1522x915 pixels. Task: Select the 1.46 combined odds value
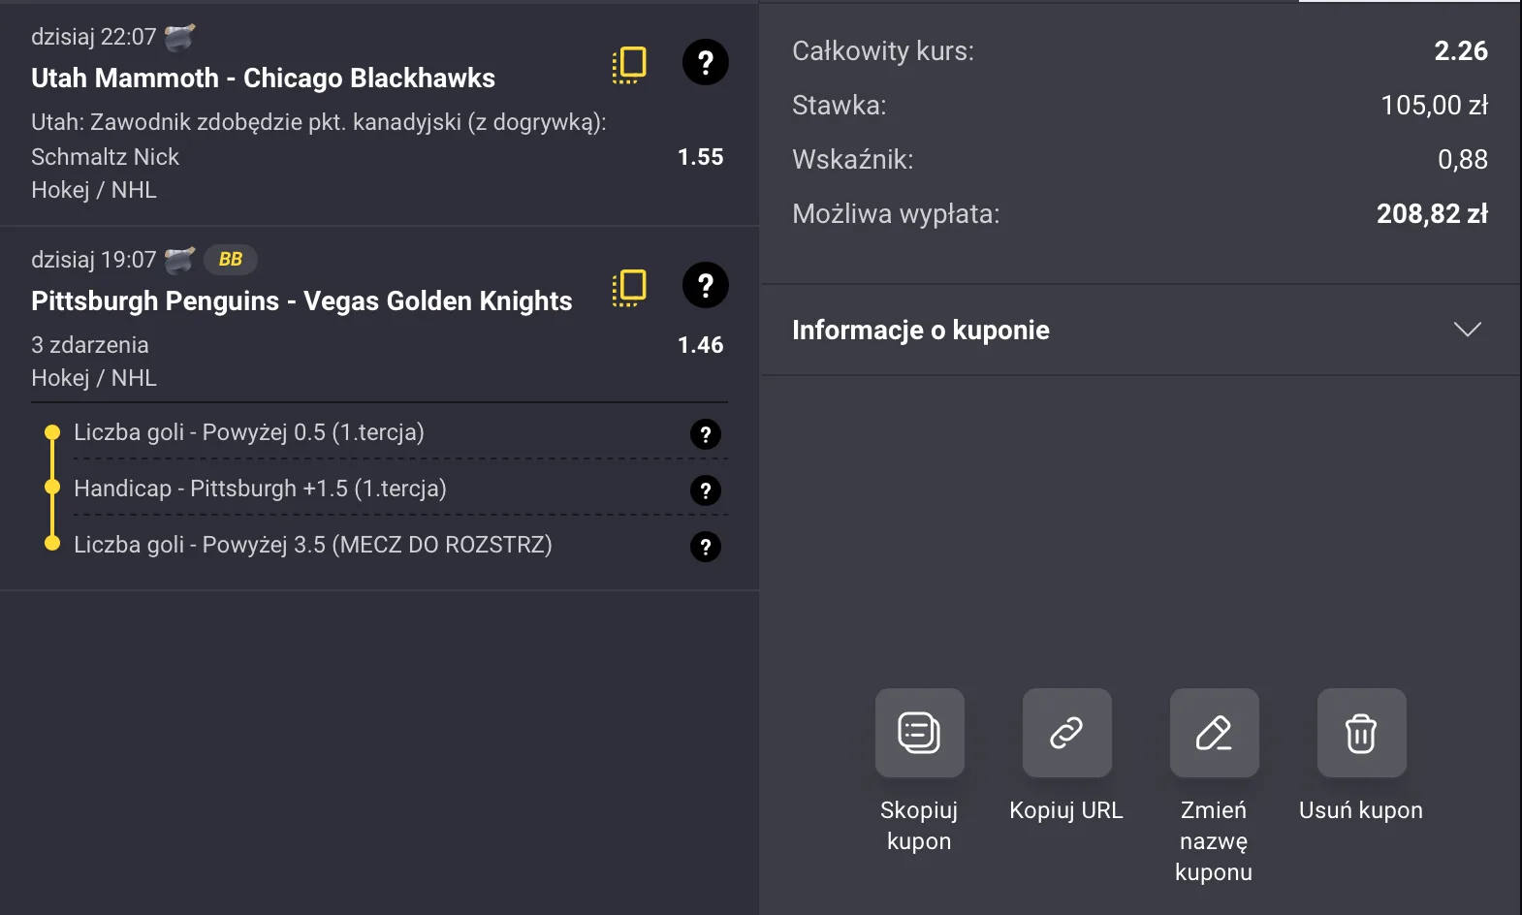(x=699, y=344)
